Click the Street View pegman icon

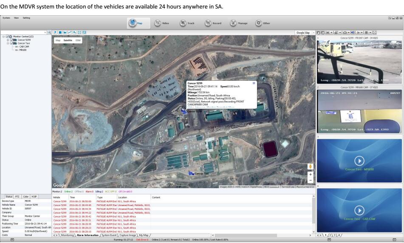click(311, 167)
